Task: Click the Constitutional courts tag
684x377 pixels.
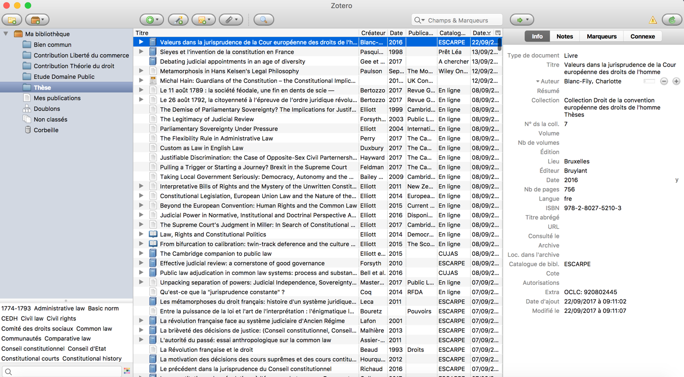Action: [30, 359]
